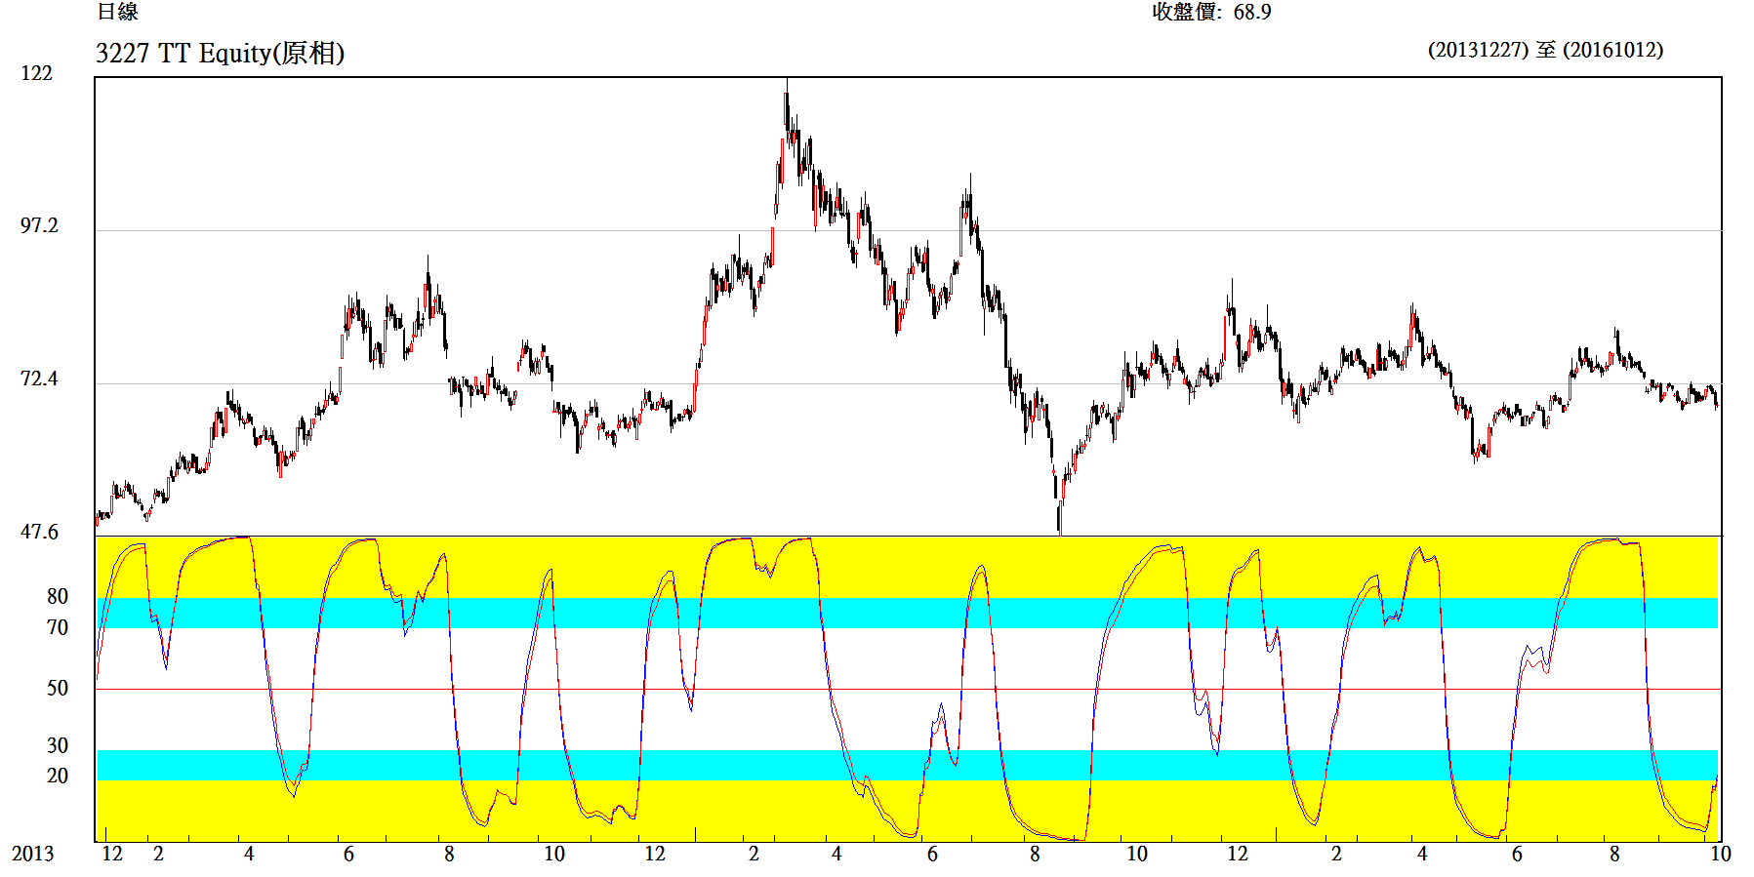Click the end date (20161012) in date range
Image resolution: width=1754 pixels, height=877 pixels.
tap(1612, 50)
